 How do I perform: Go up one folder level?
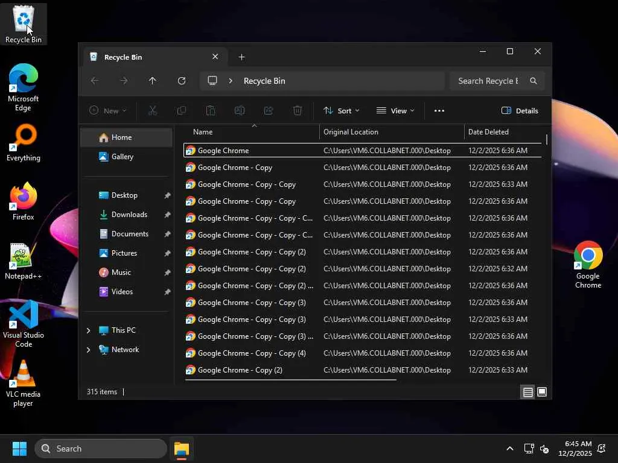[153, 81]
